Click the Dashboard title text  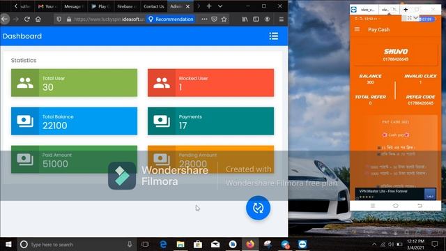pyautogui.click(x=22, y=36)
